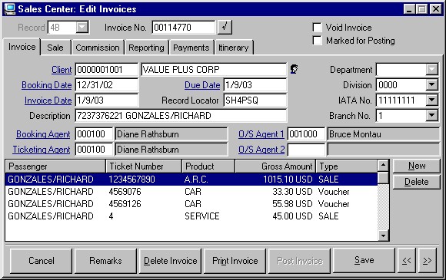Image resolution: width=446 pixels, height=280 pixels.
Task: Select the CAR row with ticket 4569126
Action: pos(191,204)
